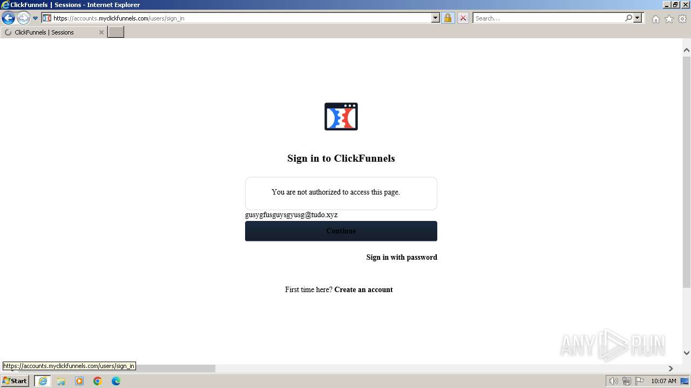
Task: Click the page scroll up arrow
Action: tap(687, 50)
